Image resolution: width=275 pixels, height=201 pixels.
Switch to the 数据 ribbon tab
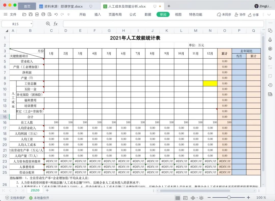coord(147,14)
